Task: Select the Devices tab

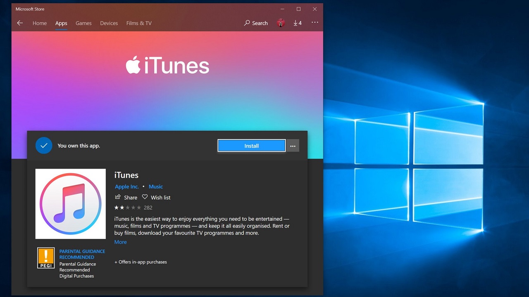Action: pos(109,23)
